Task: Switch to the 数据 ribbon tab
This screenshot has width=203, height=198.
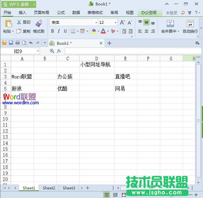Action: point(76,13)
